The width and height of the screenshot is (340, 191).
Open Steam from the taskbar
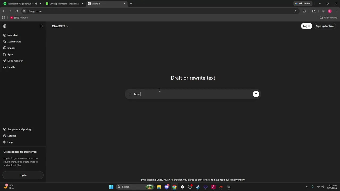click(x=198, y=187)
